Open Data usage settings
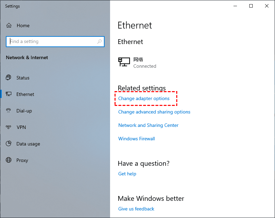This screenshot has width=275, height=218. click(x=28, y=144)
